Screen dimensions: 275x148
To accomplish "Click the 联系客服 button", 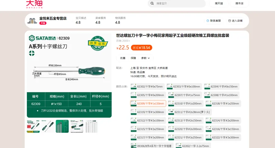I will 213,21.
